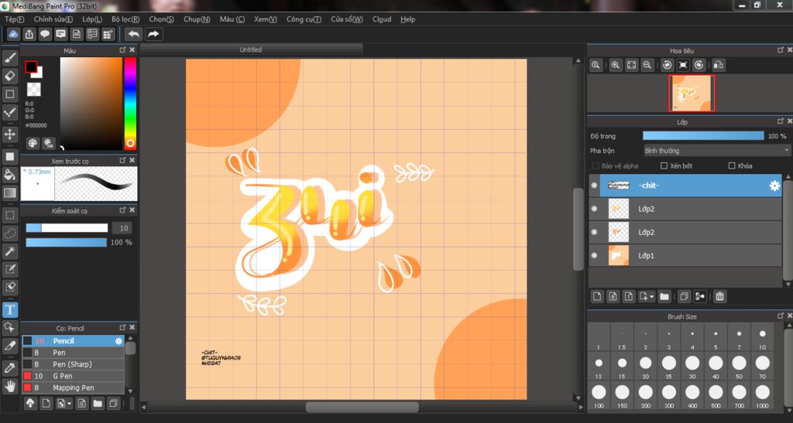
Task: Select the Hand pan tool
Action: tap(9, 387)
